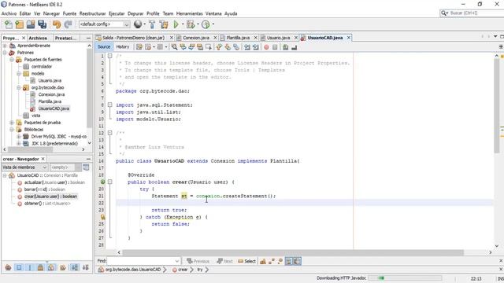The image size is (504, 283).
Task: Click the History view button
Action: point(123,47)
